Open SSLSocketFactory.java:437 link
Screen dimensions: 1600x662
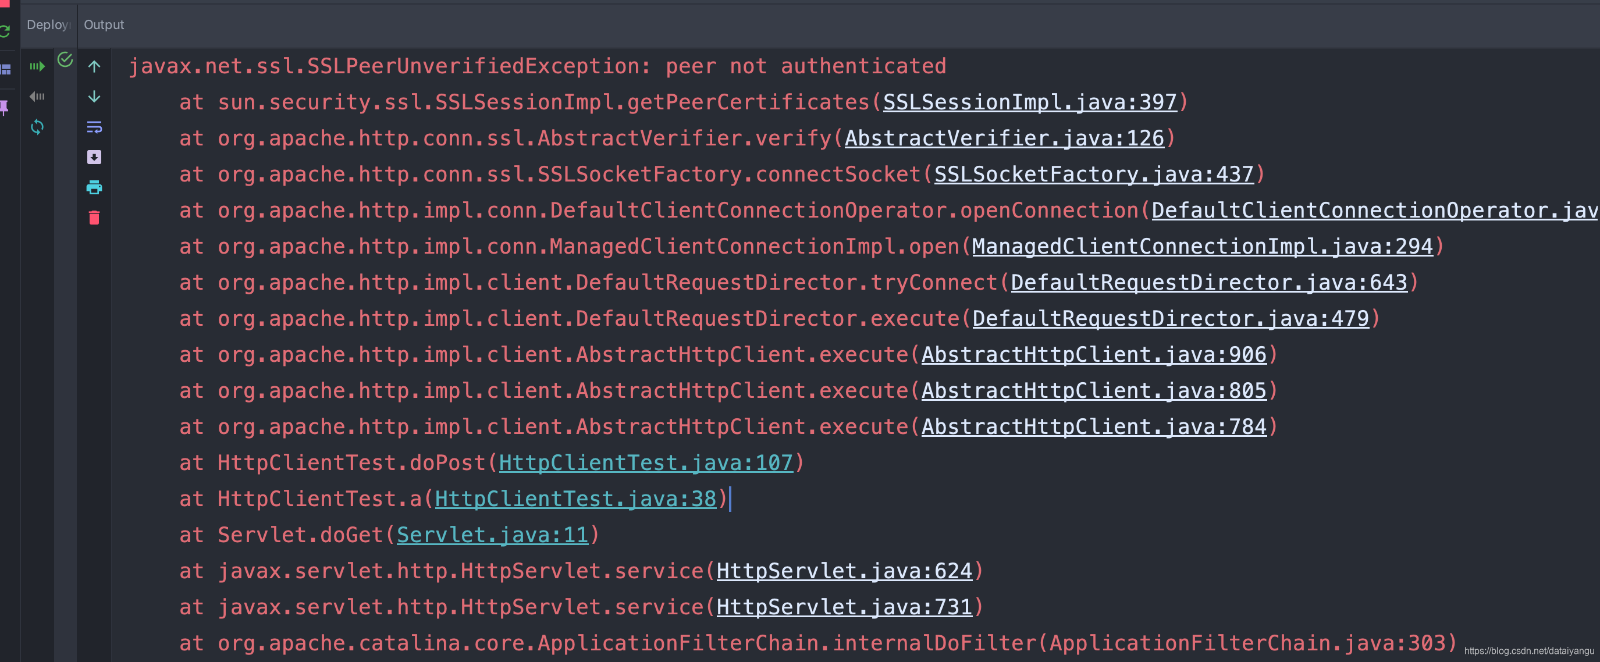1094,174
